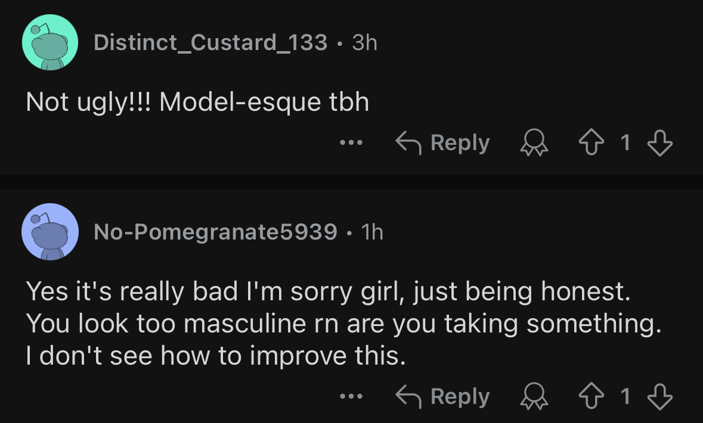Downvote the No-Pomegranate5939 comment
The height and width of the screenshot is (423, 703).
pos(660,396)
